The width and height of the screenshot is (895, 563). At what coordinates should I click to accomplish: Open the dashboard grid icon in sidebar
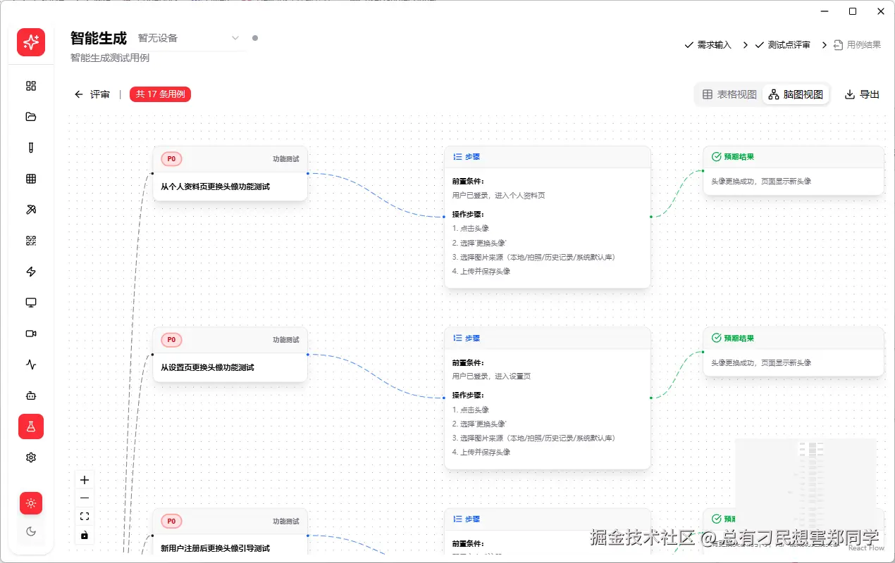(31, 86)
